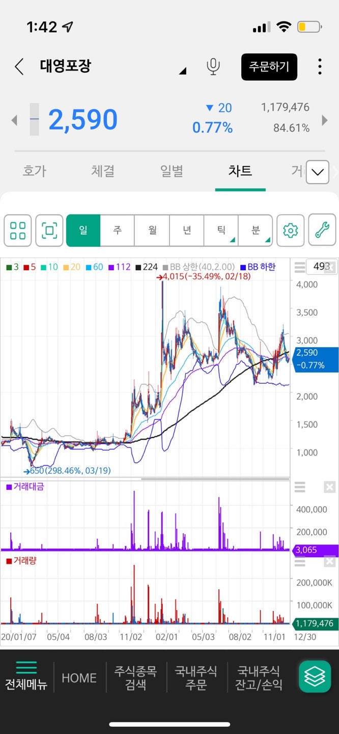The width and height of the screenshot is (339, 734).
Task: Tap the 650 low price marker
Action: coord(67,471)
